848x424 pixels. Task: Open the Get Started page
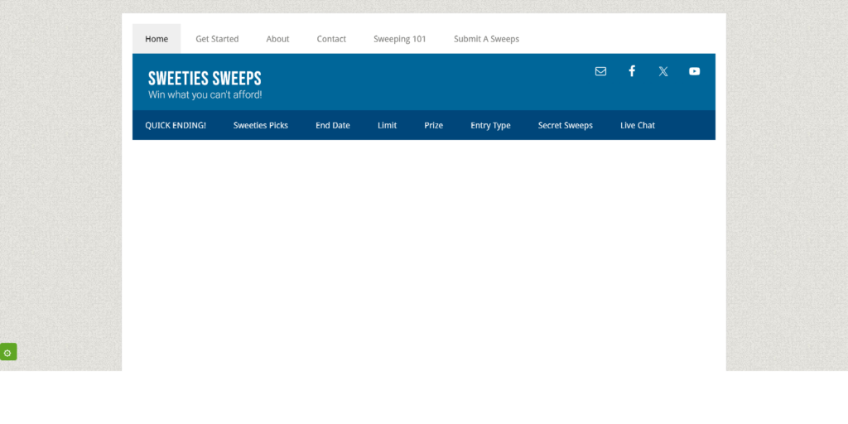(217, 39)
